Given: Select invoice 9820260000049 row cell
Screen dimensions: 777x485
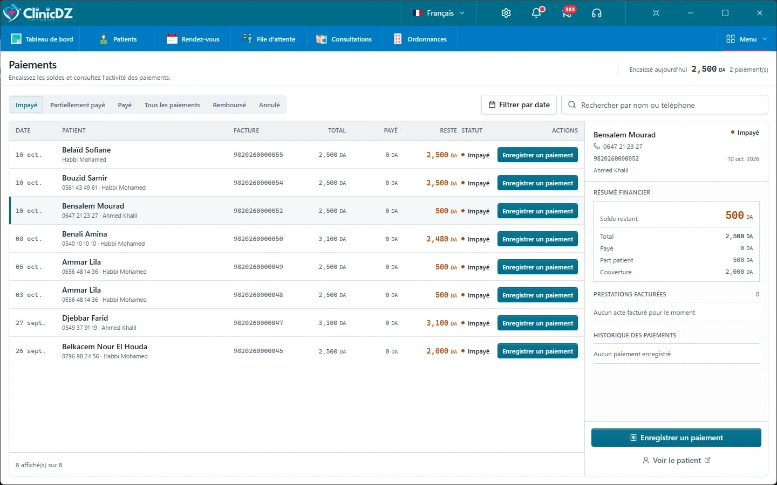Looking at the screenshot, I should (258, 267).
